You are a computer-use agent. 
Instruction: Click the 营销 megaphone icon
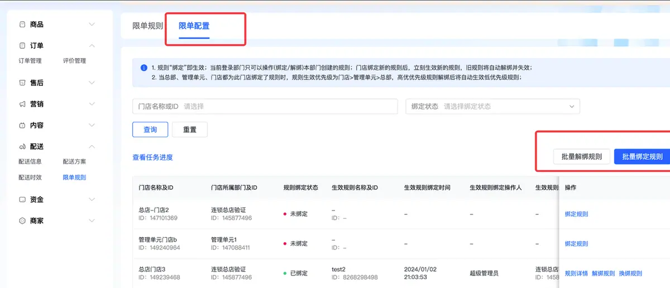pos(22,104)
